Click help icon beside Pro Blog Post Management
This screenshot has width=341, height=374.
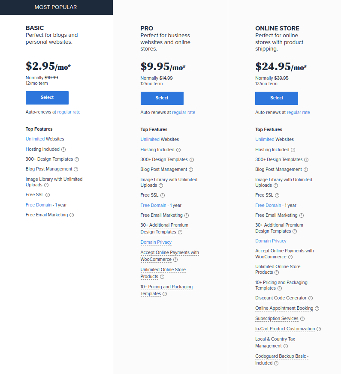click(x=191, y=170)
